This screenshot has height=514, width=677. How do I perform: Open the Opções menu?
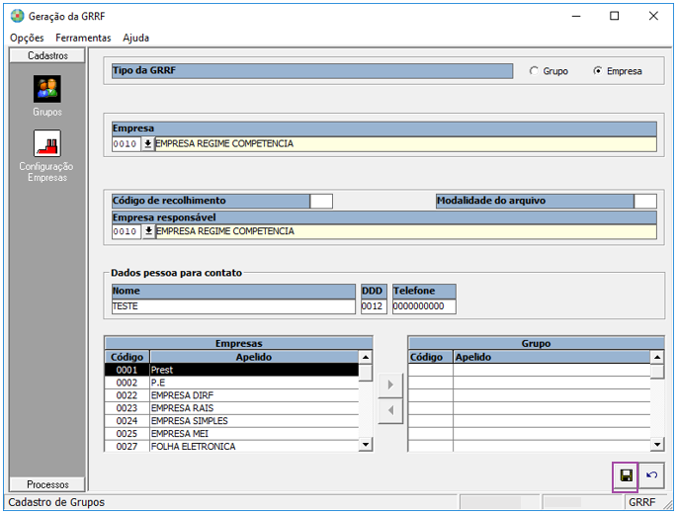click(27, 38)
